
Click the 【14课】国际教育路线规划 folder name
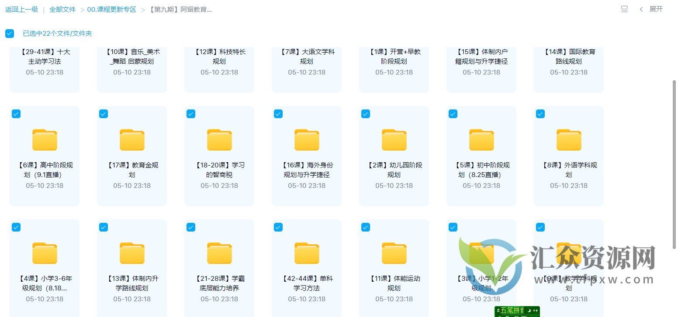[569, 57]
